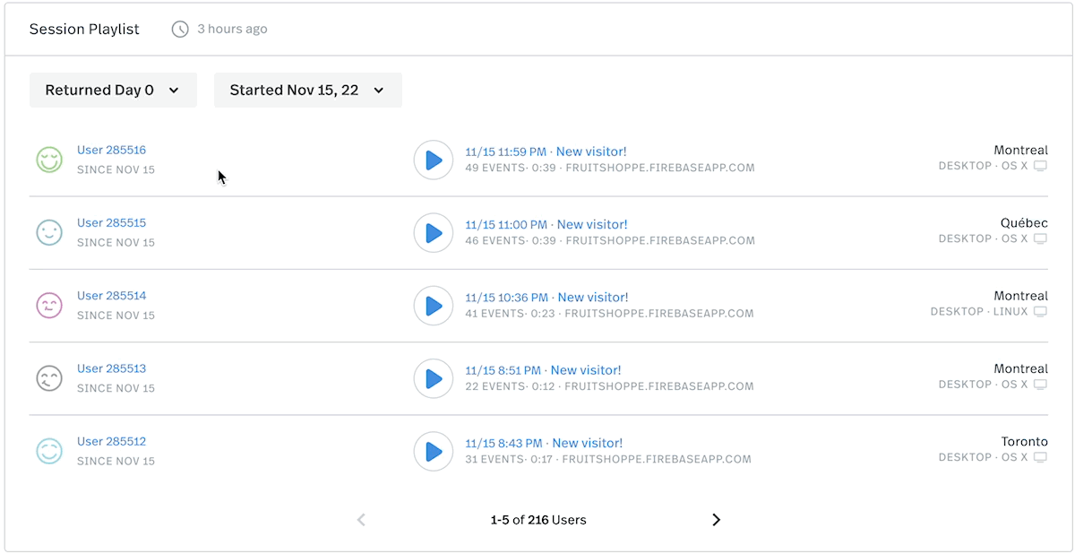Open the User 285516 profile link

tap(111, 150)
